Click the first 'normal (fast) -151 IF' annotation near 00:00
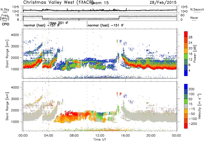 click(42, 25)
